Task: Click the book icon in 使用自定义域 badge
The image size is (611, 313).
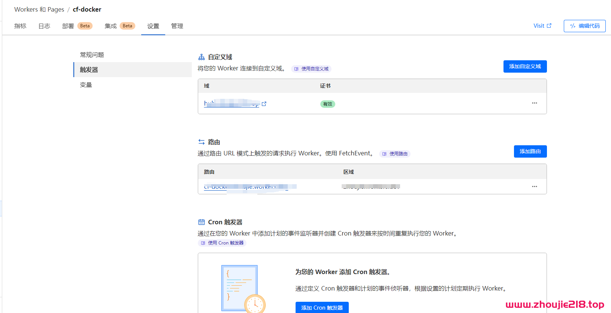Action: point(296,69)
